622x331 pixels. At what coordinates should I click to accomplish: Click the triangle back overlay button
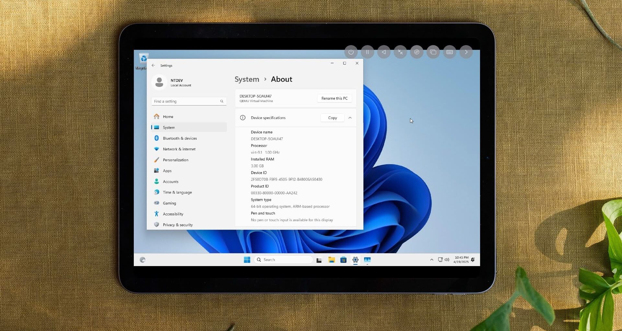384,52
